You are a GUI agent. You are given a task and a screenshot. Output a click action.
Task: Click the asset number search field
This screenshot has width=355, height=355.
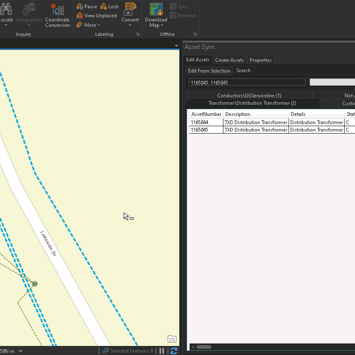(247, 82)
